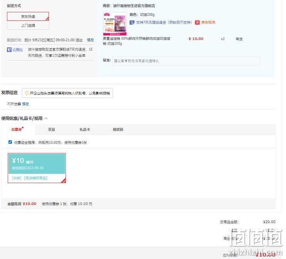
Task: Switch to the 京豆 tab
Action: coord(51,129)
